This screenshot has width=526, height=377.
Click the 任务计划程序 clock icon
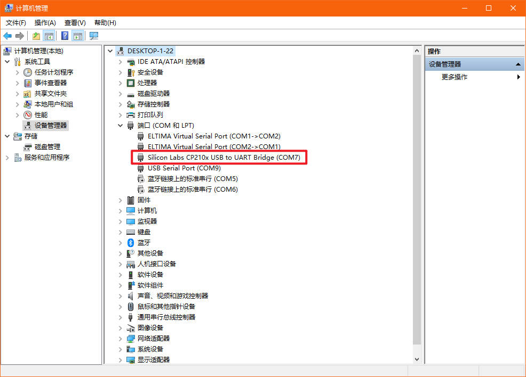click(28, 72)
